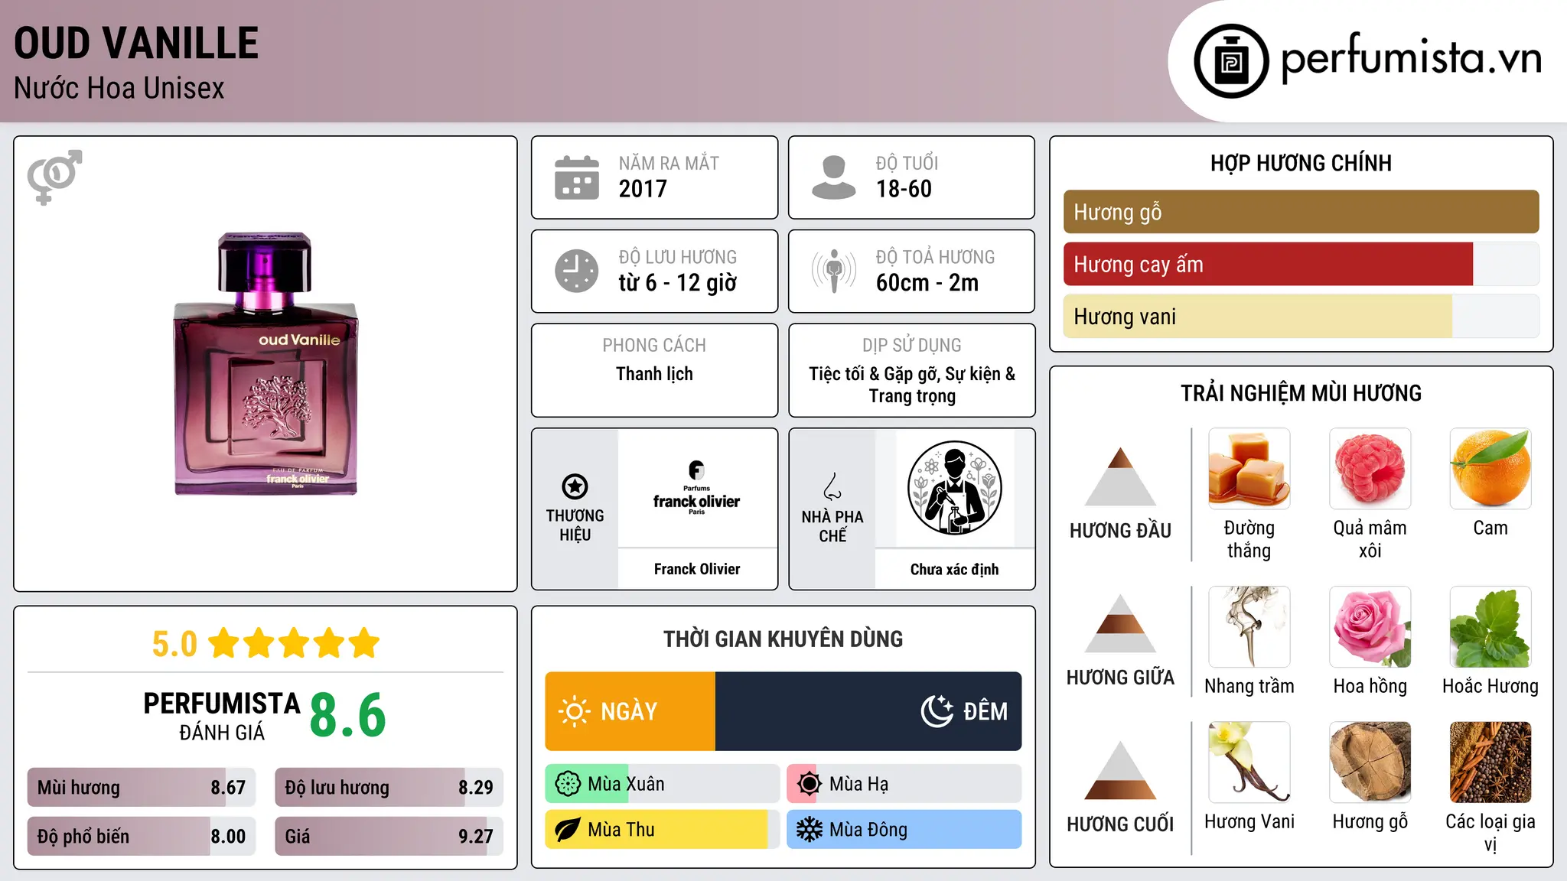This screenshot has height=881, width=1567.
Task: Click the THỜI GIAN KHUYÊN DÙNG heading
Action: pyautogui.click(x=783, y=639)
